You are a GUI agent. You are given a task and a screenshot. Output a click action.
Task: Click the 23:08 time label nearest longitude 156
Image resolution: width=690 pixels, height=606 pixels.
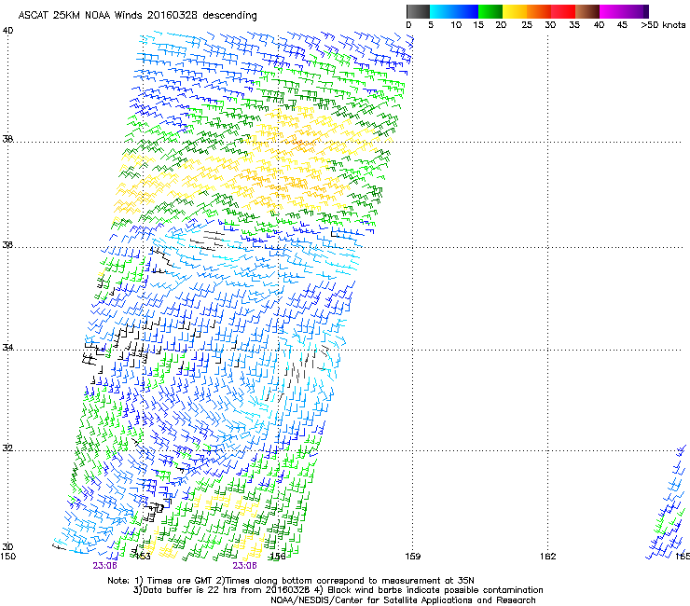tap(244, 566)
